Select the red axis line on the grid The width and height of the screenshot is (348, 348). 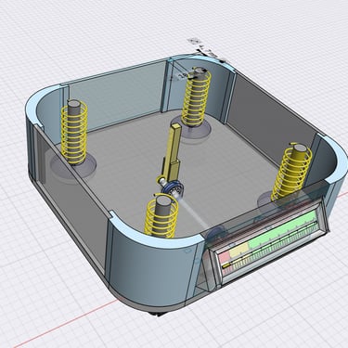coord(66,323)
